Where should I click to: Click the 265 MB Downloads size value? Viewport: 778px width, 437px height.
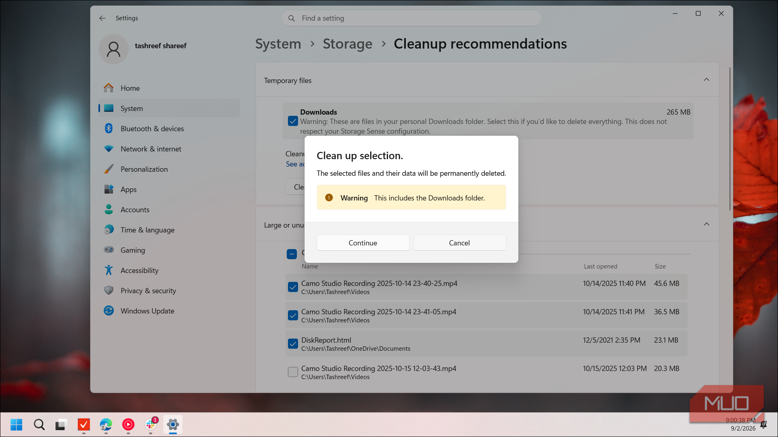(678, 112)
